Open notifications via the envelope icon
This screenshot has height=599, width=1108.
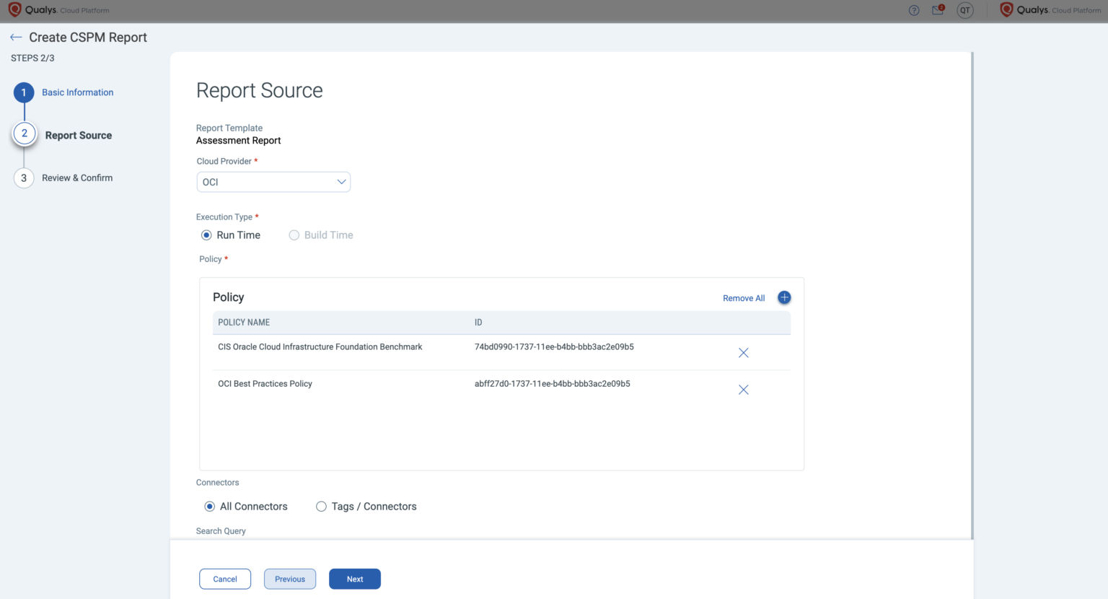point(936,10)
